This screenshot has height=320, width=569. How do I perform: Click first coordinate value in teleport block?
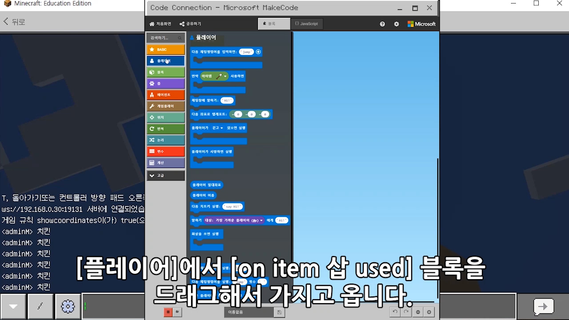pyautogui.click(x=238, y=114)
